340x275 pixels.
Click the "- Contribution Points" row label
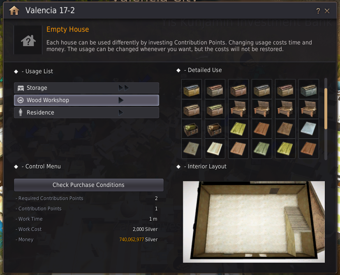(x=39, y=209)
